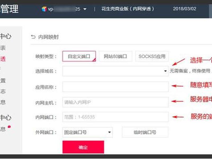
Task: Click the 无需备案，终身使用 hint text
Action: point(190,71)
